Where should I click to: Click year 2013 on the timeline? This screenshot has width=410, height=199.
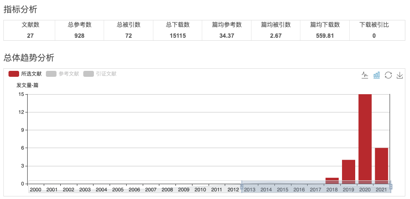coord(250,190)
